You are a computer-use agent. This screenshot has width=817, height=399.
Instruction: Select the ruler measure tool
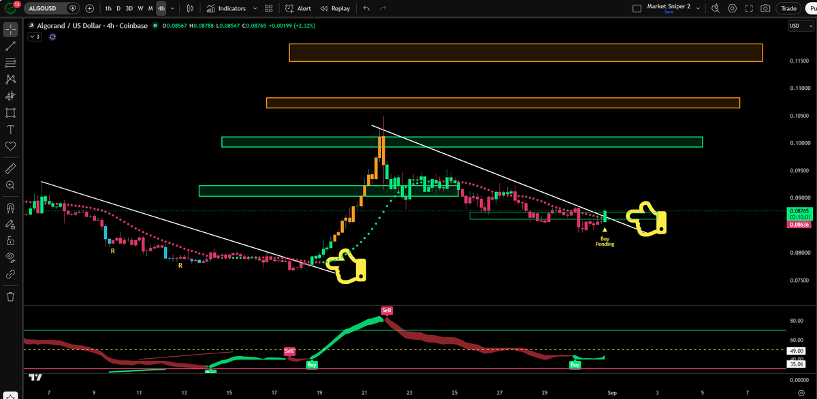[11, 167]
